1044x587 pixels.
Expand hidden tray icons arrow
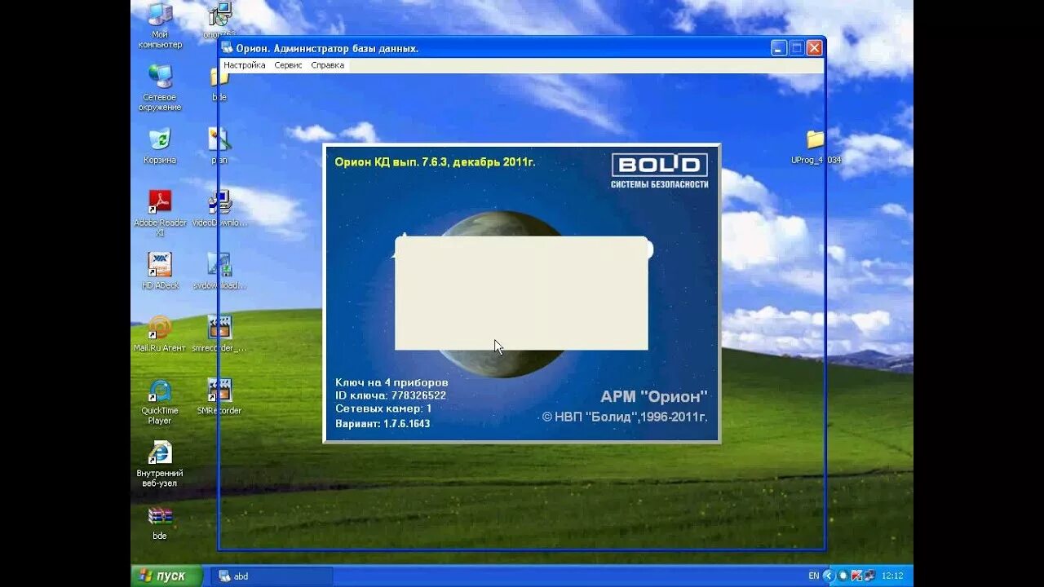click(829, 576)
